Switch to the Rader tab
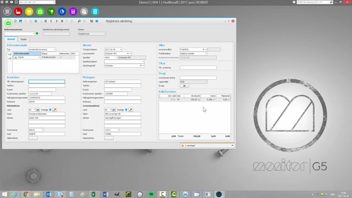 point(24,39)
